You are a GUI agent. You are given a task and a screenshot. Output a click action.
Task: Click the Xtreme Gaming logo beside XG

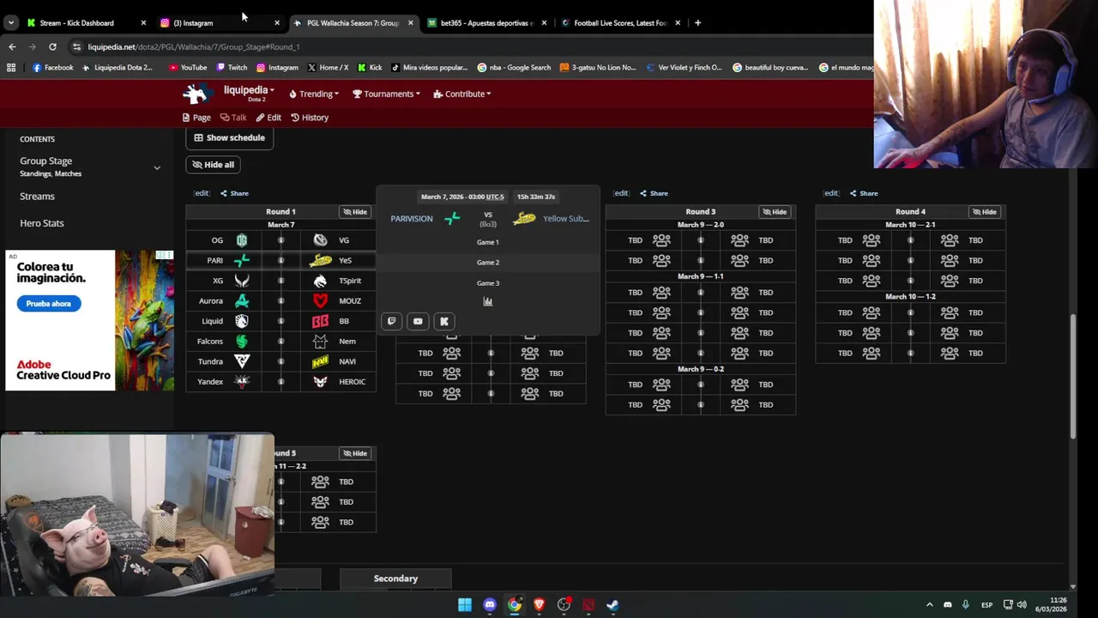(x=242, y=281)
